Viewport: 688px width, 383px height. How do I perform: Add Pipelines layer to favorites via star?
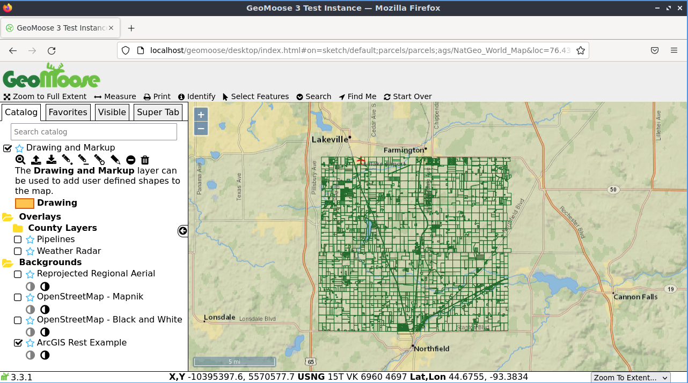point(30,239)
